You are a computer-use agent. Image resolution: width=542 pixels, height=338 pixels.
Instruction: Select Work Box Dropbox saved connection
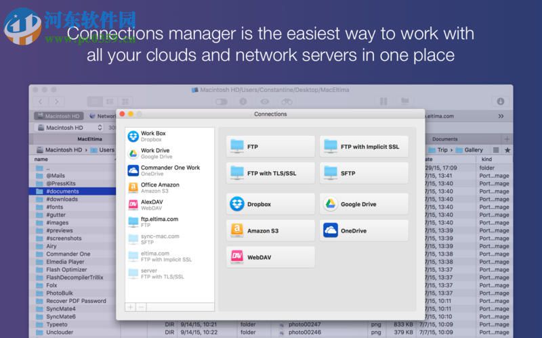[x=170, y=137]
